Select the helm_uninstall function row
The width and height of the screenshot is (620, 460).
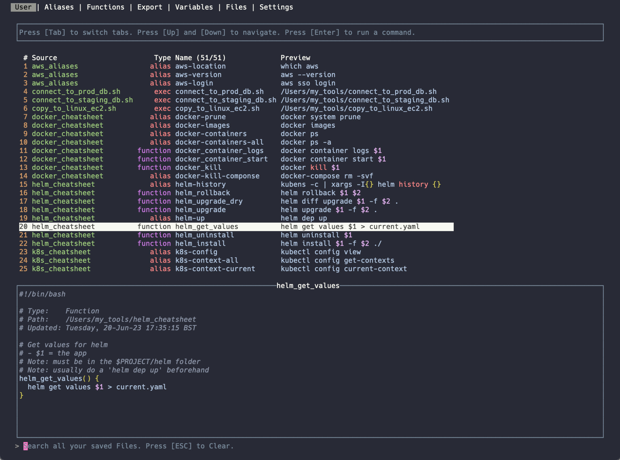pyautogui.click(x=204, y=235)
